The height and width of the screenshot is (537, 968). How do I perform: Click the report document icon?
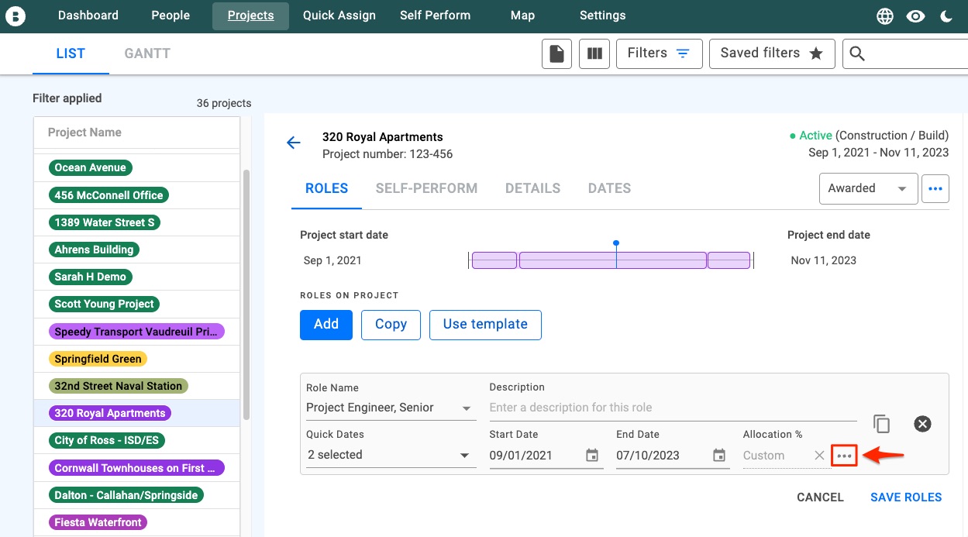point(556,53)
